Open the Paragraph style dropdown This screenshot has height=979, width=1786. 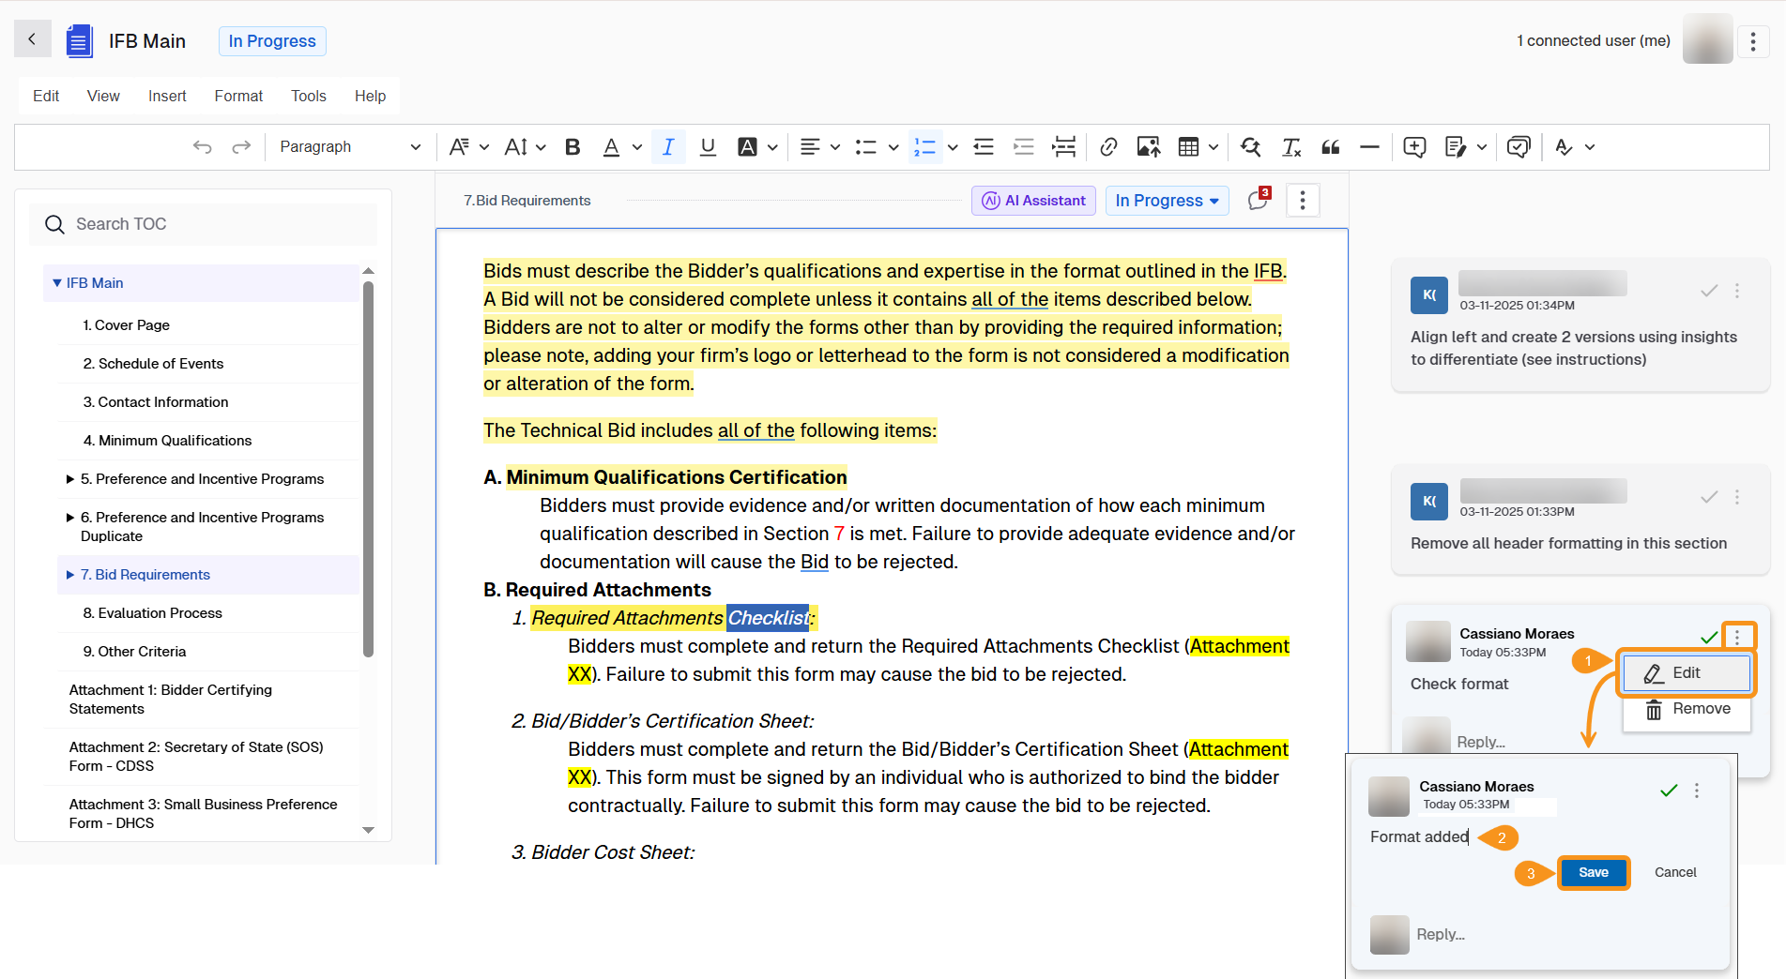click(x=349, y=147)
